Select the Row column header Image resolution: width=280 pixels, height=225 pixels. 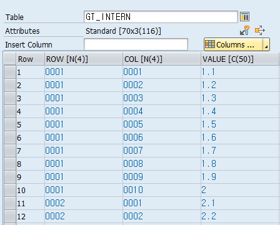[31, 59]
